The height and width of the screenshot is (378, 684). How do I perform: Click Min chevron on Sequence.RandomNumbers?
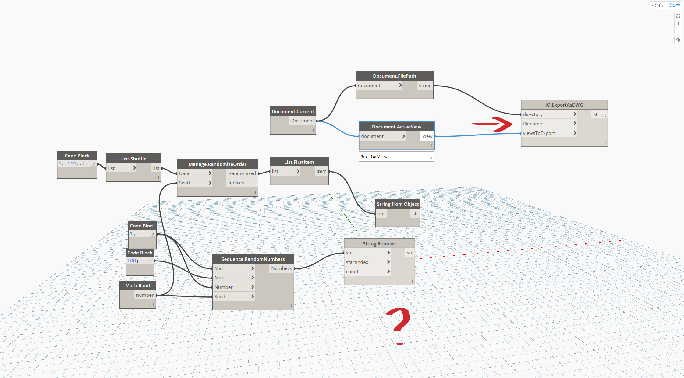(x=252, y=268)
